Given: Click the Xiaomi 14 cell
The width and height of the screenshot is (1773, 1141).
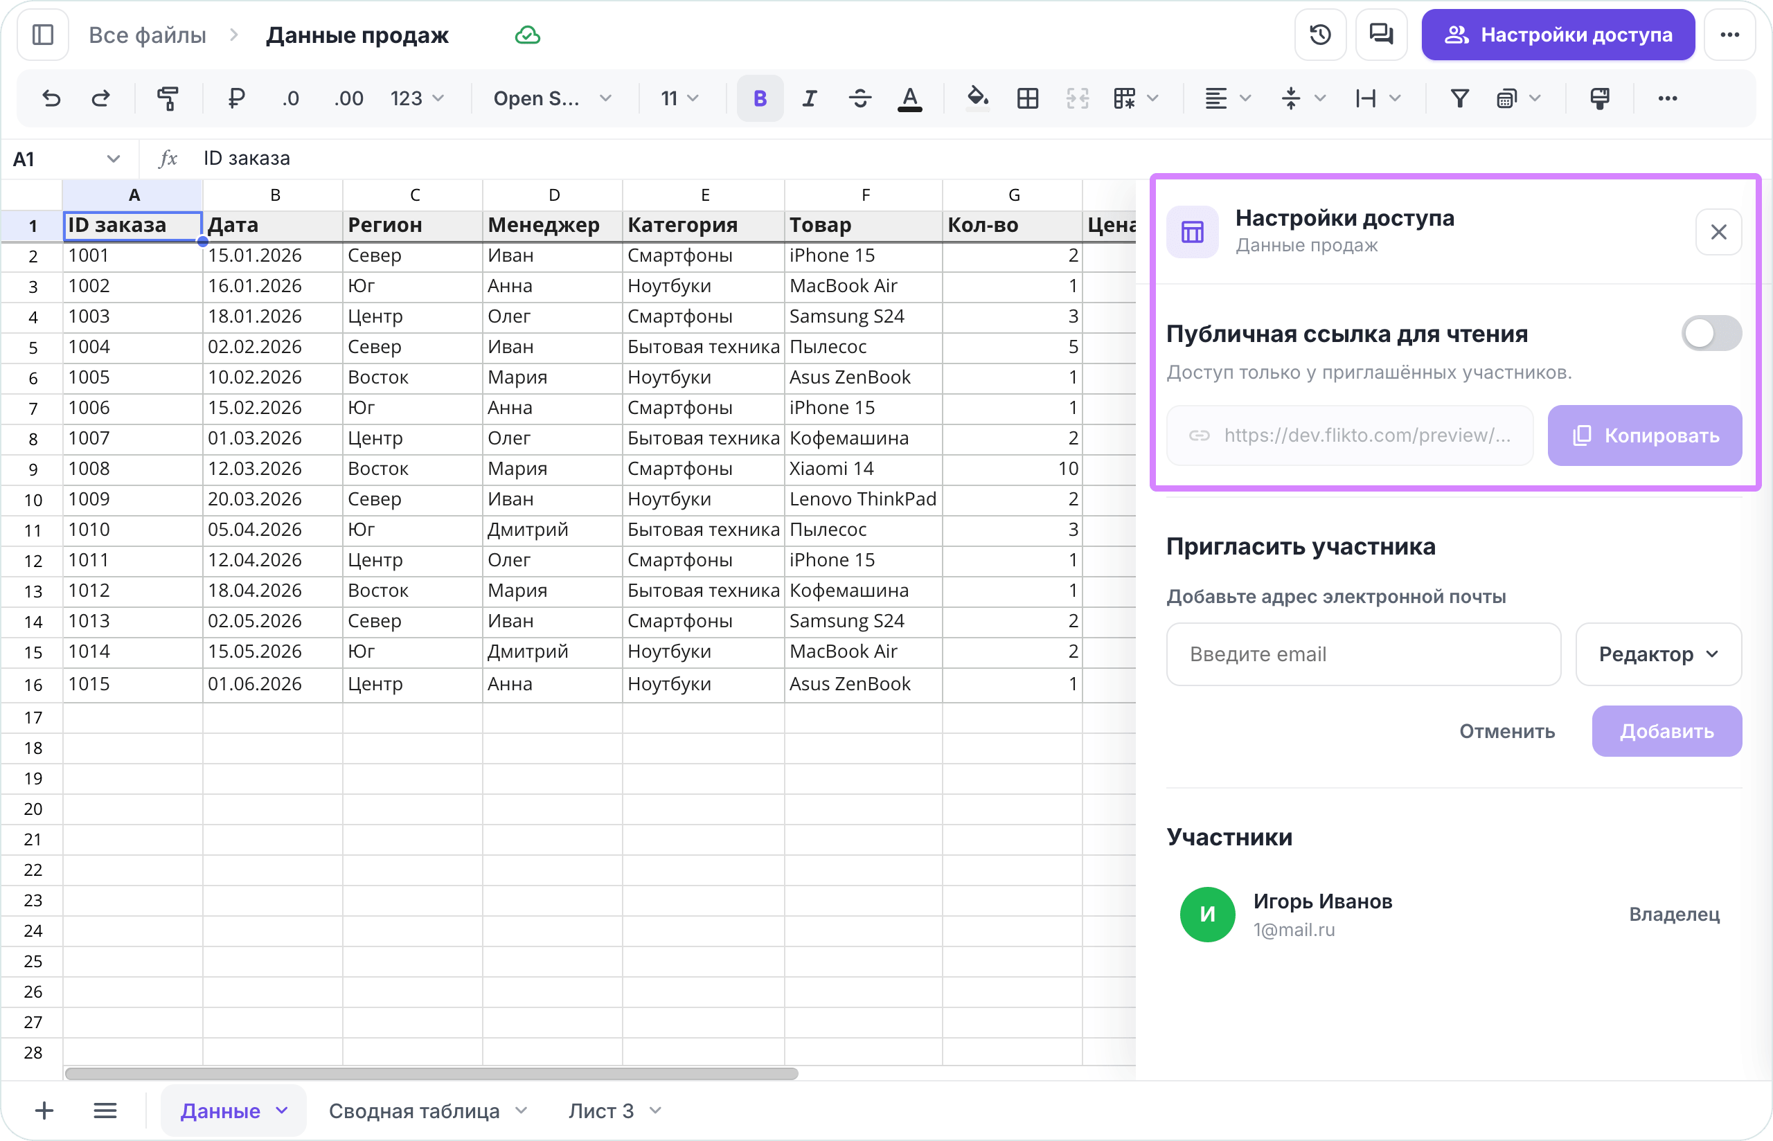Looking at the screenshot, I should point(863,469).
